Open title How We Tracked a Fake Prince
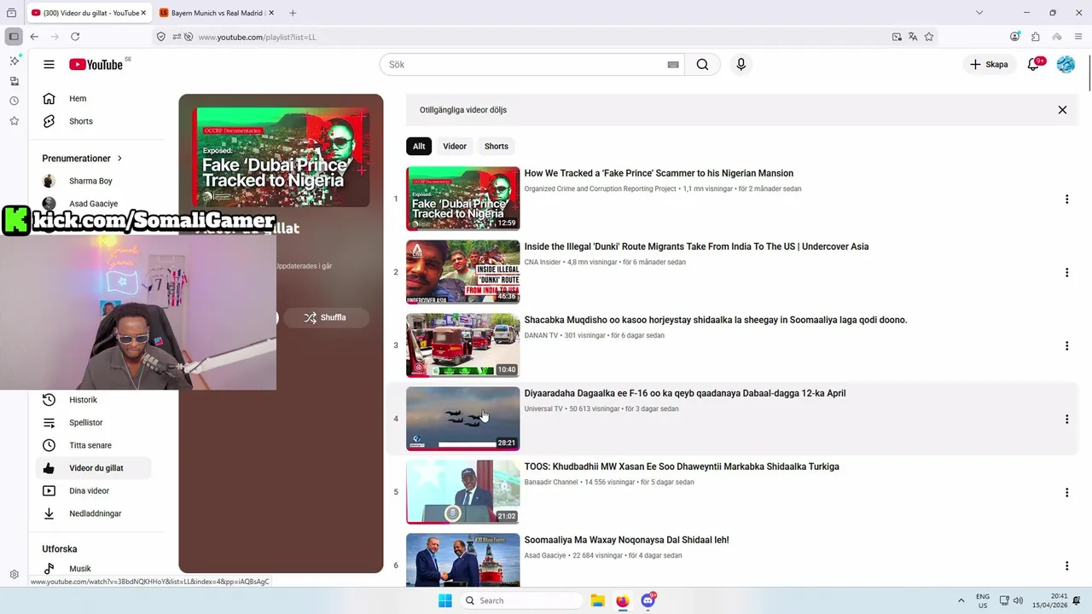Image resolution: width=1092 pixels, height=614 pixels. coord(659,173)
